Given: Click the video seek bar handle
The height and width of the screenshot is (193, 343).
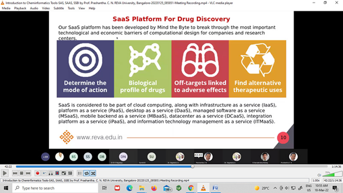Looking at the screenshot, I should point(193,166).
